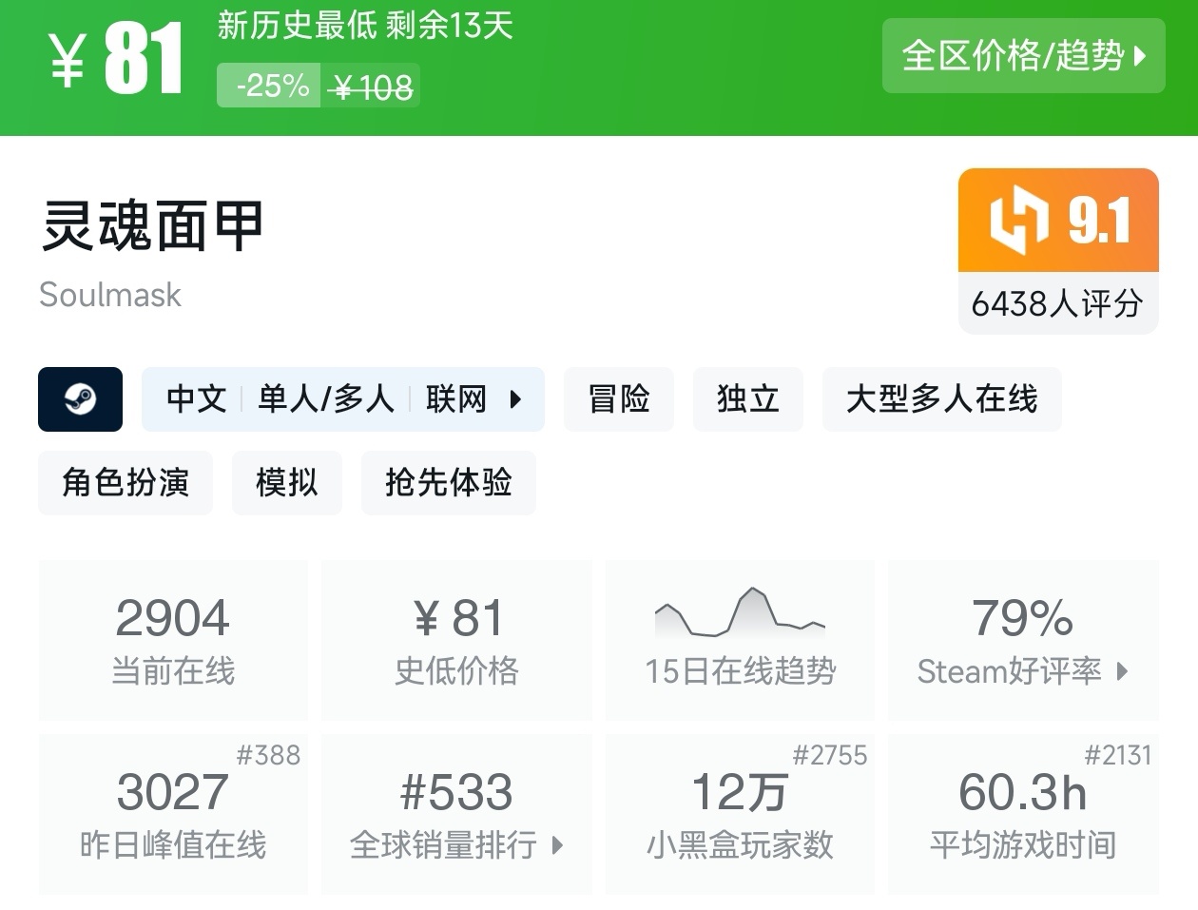Click the 单人/多人 mode label
Image resolution: width=1198 pixels, height=910 pixels.
click(x=326, y=399)
